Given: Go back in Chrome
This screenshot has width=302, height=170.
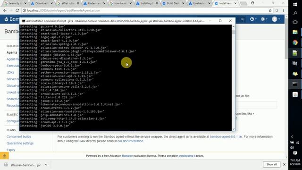Looking at the screenshot, I should (x=5, y=10).
